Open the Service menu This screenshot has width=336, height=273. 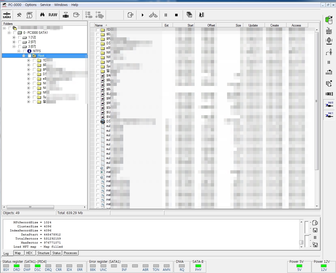(x=45, y=5)
